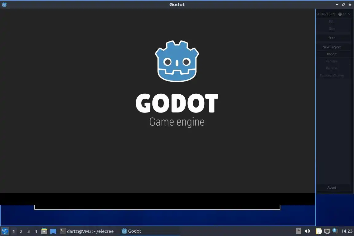354x236 pixels.
Task: Switch to workspace 4
Action: coord(36,231)
